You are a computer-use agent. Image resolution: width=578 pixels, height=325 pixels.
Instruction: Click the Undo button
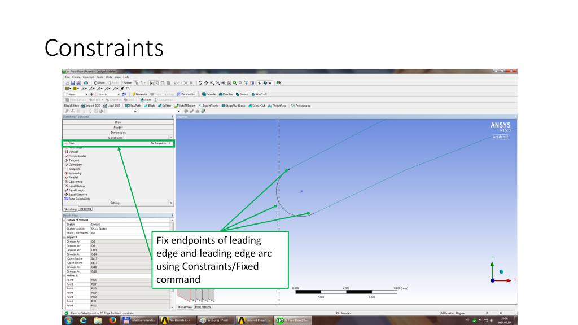pyautogui.click(x=99, y=83)
